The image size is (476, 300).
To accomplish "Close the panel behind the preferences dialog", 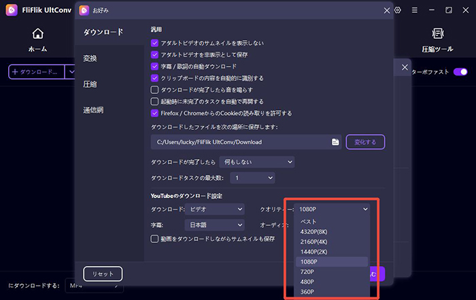I will pyautogui.click(x=405, y=67).
